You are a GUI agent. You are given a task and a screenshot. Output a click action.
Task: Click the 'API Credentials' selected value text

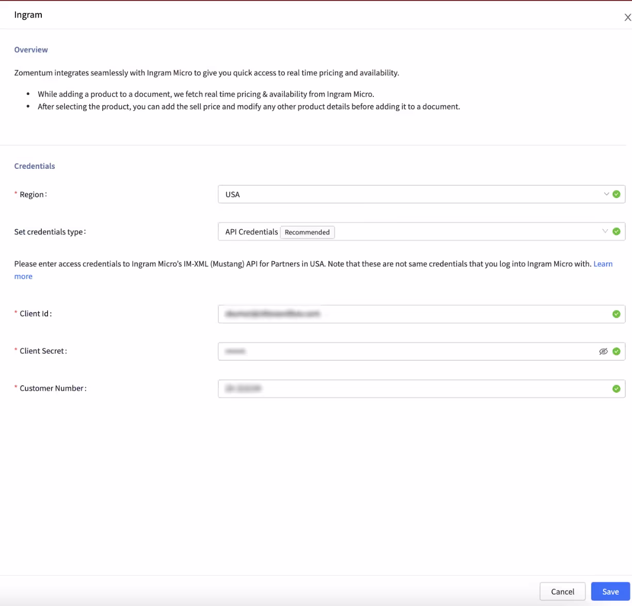click(x=251, y=232)
